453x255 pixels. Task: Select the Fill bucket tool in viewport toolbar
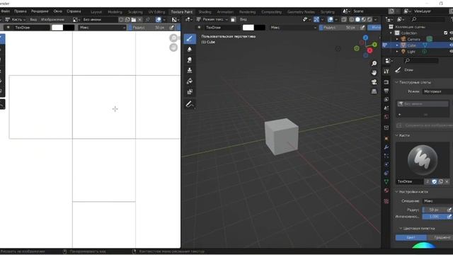click(x=190, y=81)
